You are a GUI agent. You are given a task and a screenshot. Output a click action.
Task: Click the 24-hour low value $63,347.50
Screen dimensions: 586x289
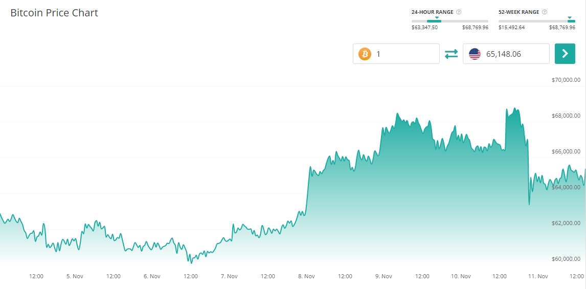click(x=424, y=28)
